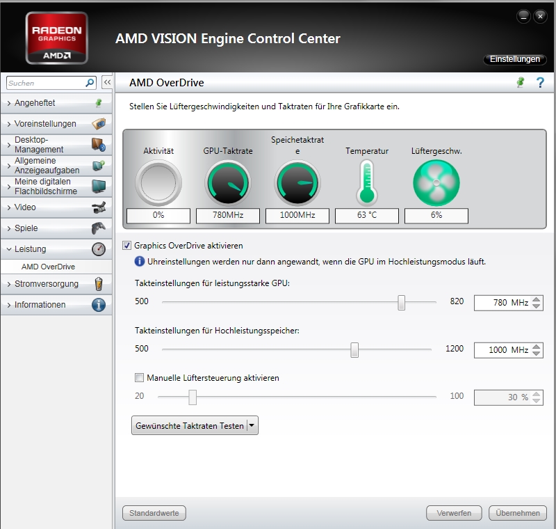556x529 pixels.
Task: Expand the Angeheftet section
Action: pos(9,103)
